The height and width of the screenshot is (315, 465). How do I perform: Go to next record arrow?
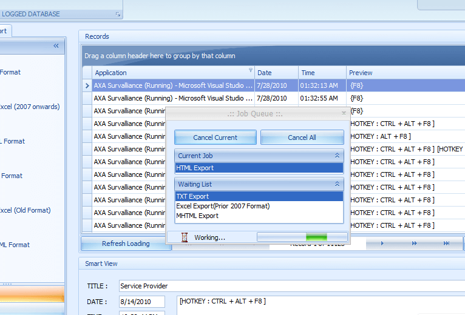click(x=382, y=244)
